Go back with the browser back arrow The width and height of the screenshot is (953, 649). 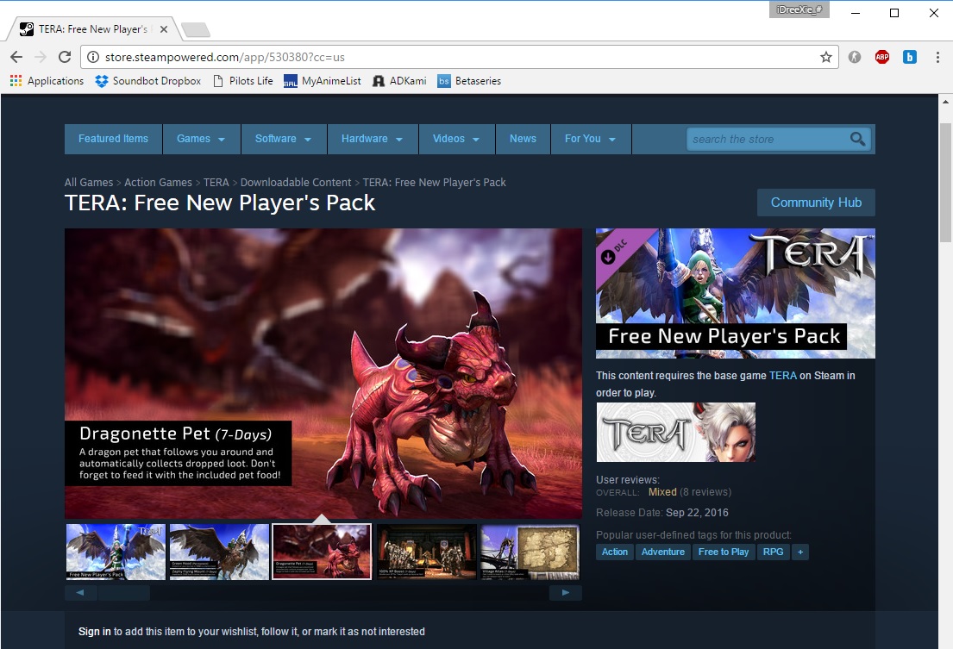(16, 57)
